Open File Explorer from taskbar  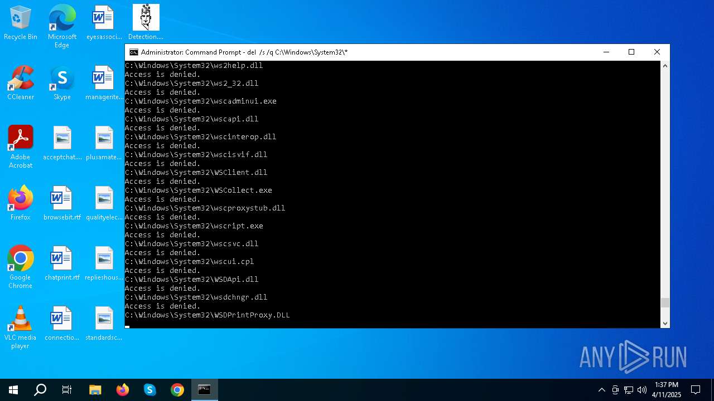pos(95,390)
